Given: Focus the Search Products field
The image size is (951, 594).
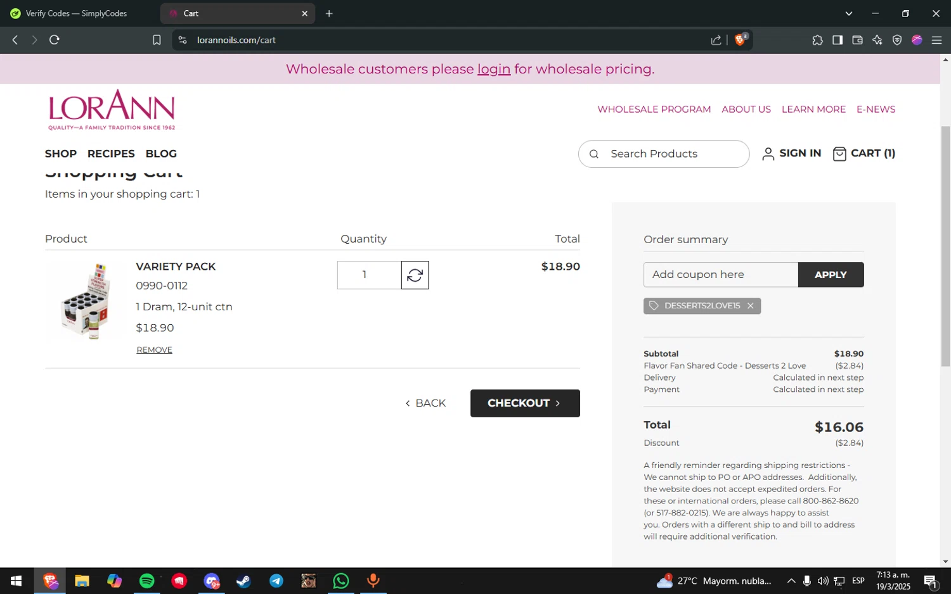Looking at the screenshot, I should tap(664, 154).
